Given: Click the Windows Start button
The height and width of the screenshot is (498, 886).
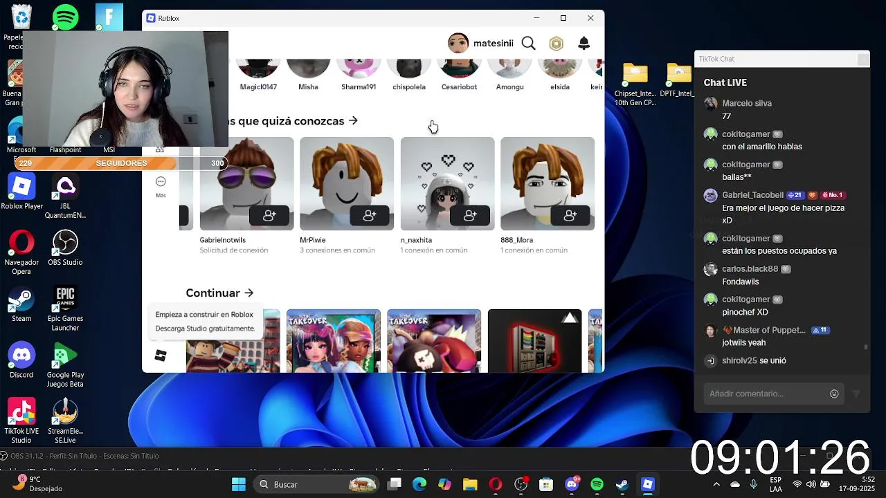Looking at the screenshot, I should (239, 484).
